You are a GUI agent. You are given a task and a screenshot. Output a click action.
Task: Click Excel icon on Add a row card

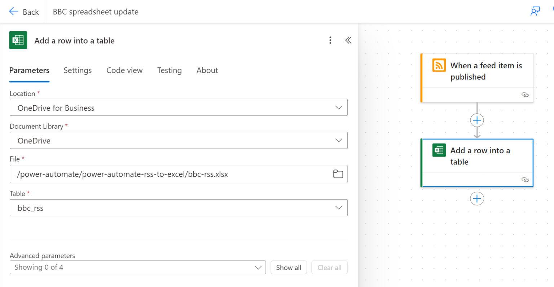439,150
